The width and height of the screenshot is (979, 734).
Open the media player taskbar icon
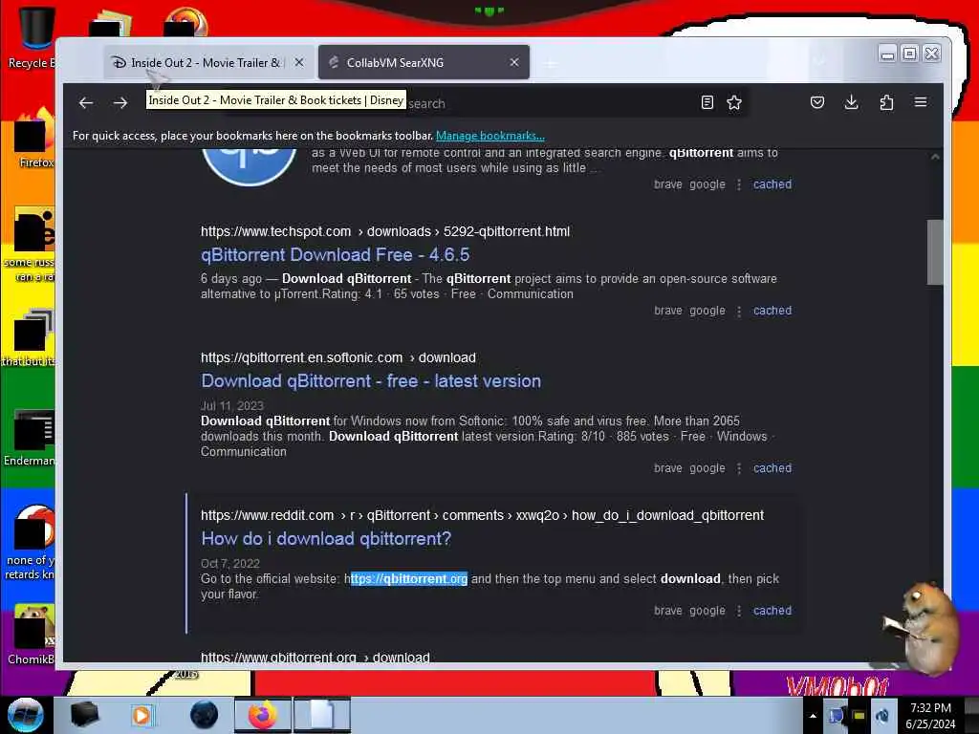pyautogui.click(x=141, y=715)
